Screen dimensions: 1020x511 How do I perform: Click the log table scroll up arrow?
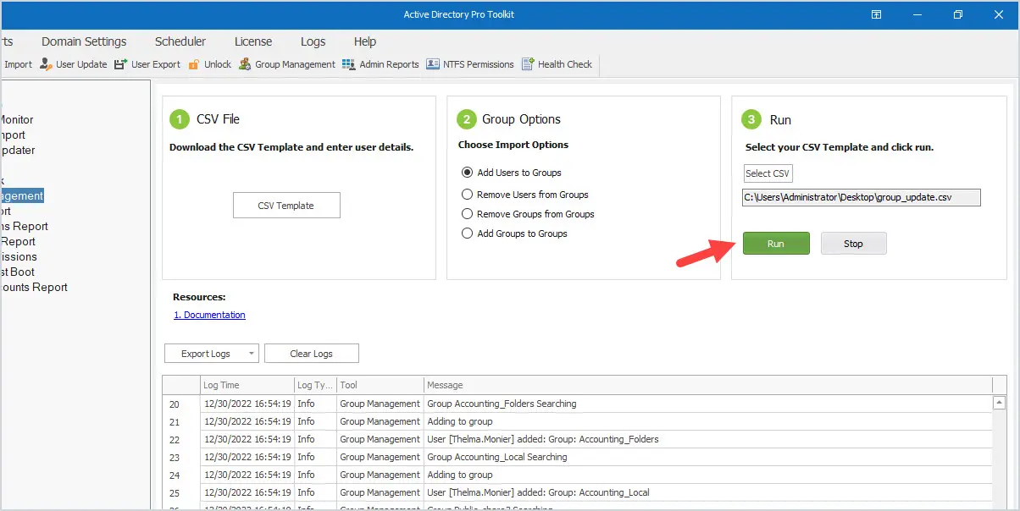click(1000, 404)
